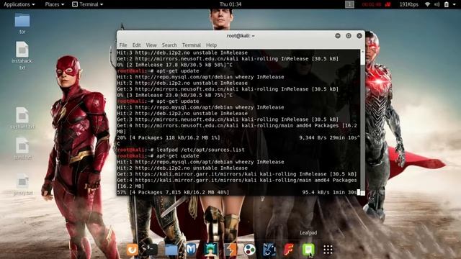Open the terminal Edit menu

136,45
